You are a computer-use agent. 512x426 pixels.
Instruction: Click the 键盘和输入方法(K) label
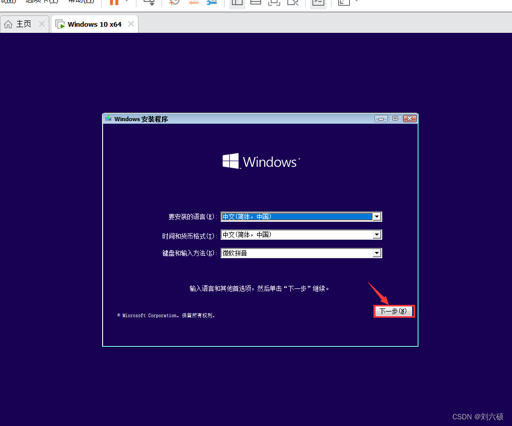[189, 253]
